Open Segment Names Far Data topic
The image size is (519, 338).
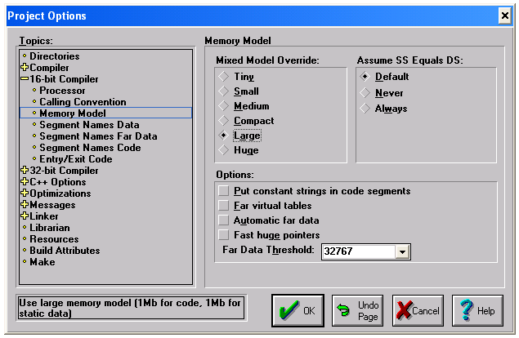tap(98, 136)
